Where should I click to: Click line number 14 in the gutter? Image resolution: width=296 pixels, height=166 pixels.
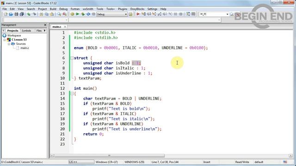click(x=62, y=98)
